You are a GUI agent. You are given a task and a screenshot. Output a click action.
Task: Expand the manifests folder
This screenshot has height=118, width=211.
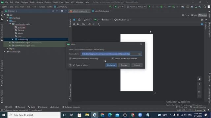(x=7, y=18)
